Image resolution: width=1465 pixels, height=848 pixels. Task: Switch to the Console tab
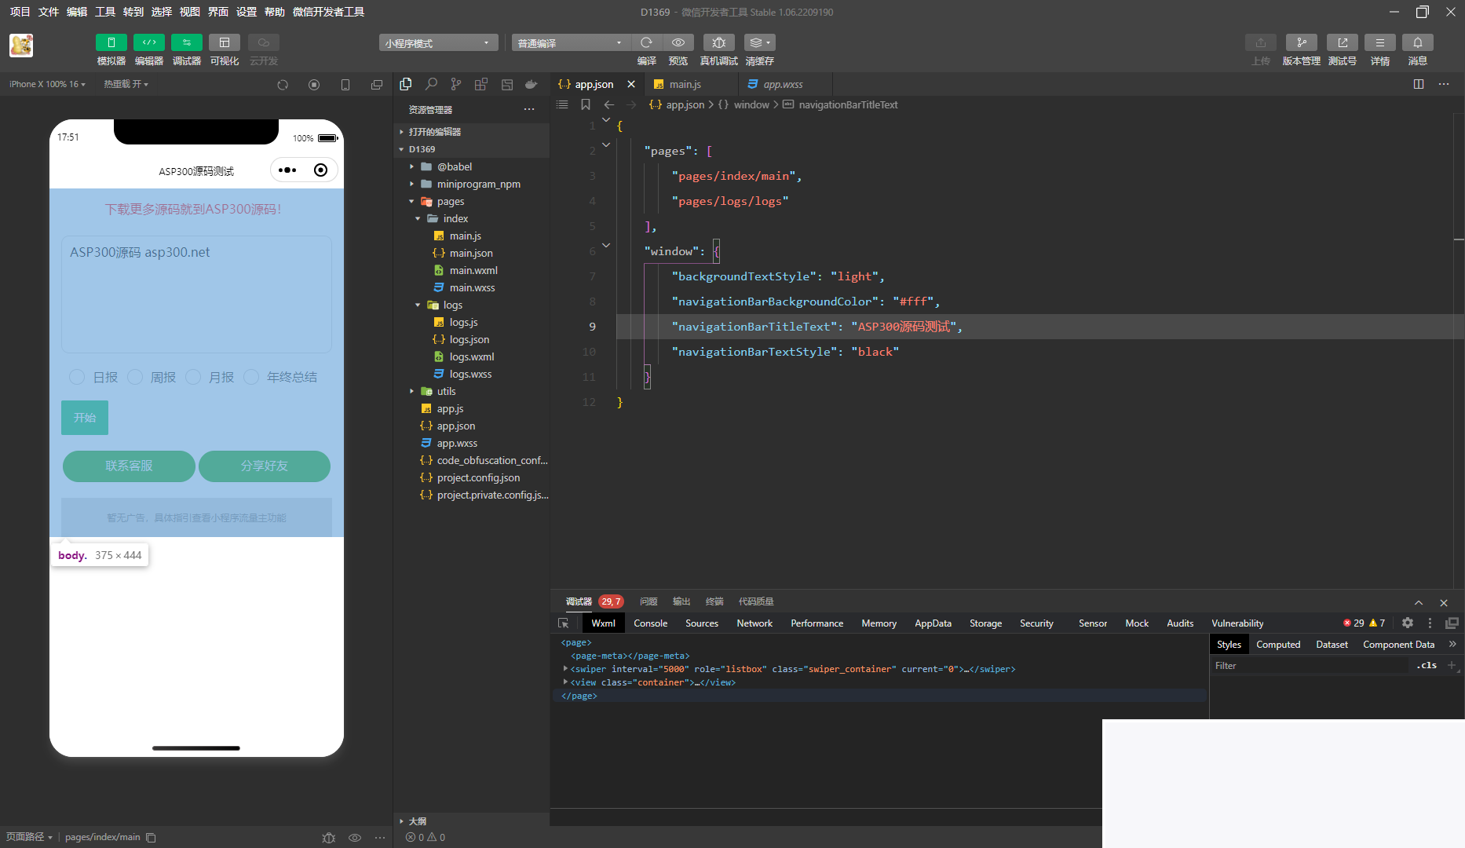pos(650,623)
